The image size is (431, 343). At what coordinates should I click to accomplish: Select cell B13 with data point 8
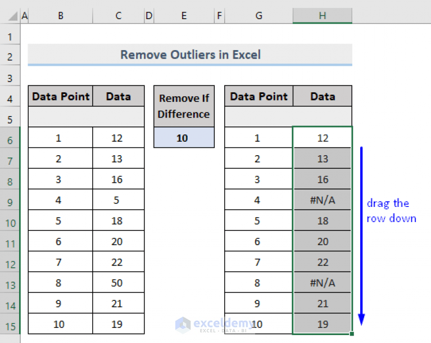pyautogui.click(x=61, y=282)
